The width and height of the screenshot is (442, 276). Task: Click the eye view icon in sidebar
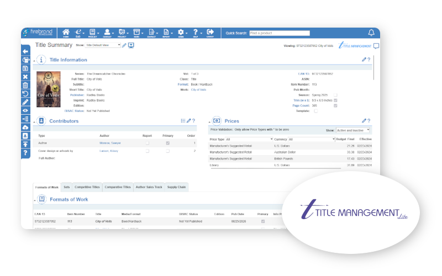pyautogui.click(x=25, y=110)
